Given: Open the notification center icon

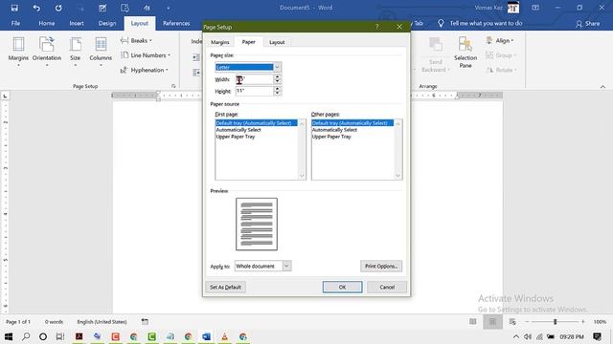Looking at the screenshot, I should tap(597, 336).
